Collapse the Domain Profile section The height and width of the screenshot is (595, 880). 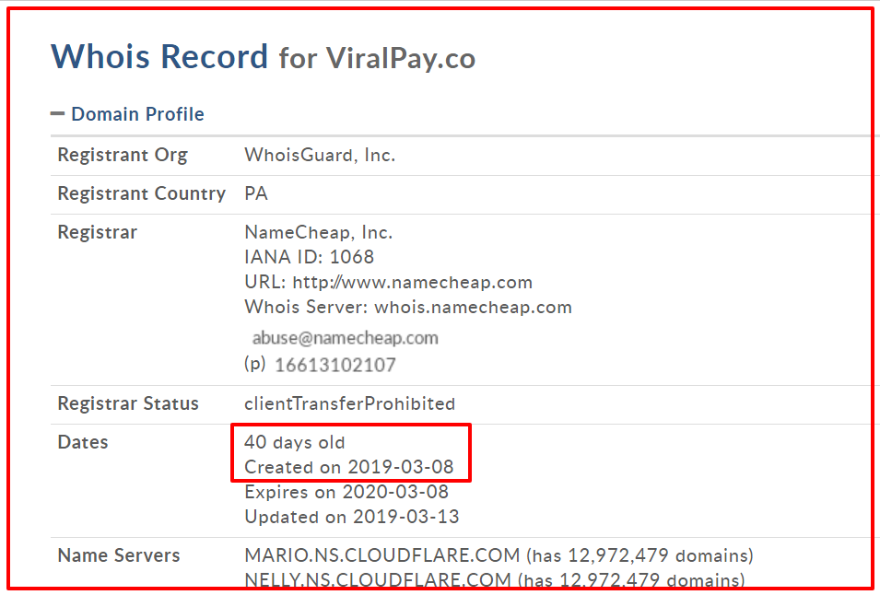tap(57, 114)
